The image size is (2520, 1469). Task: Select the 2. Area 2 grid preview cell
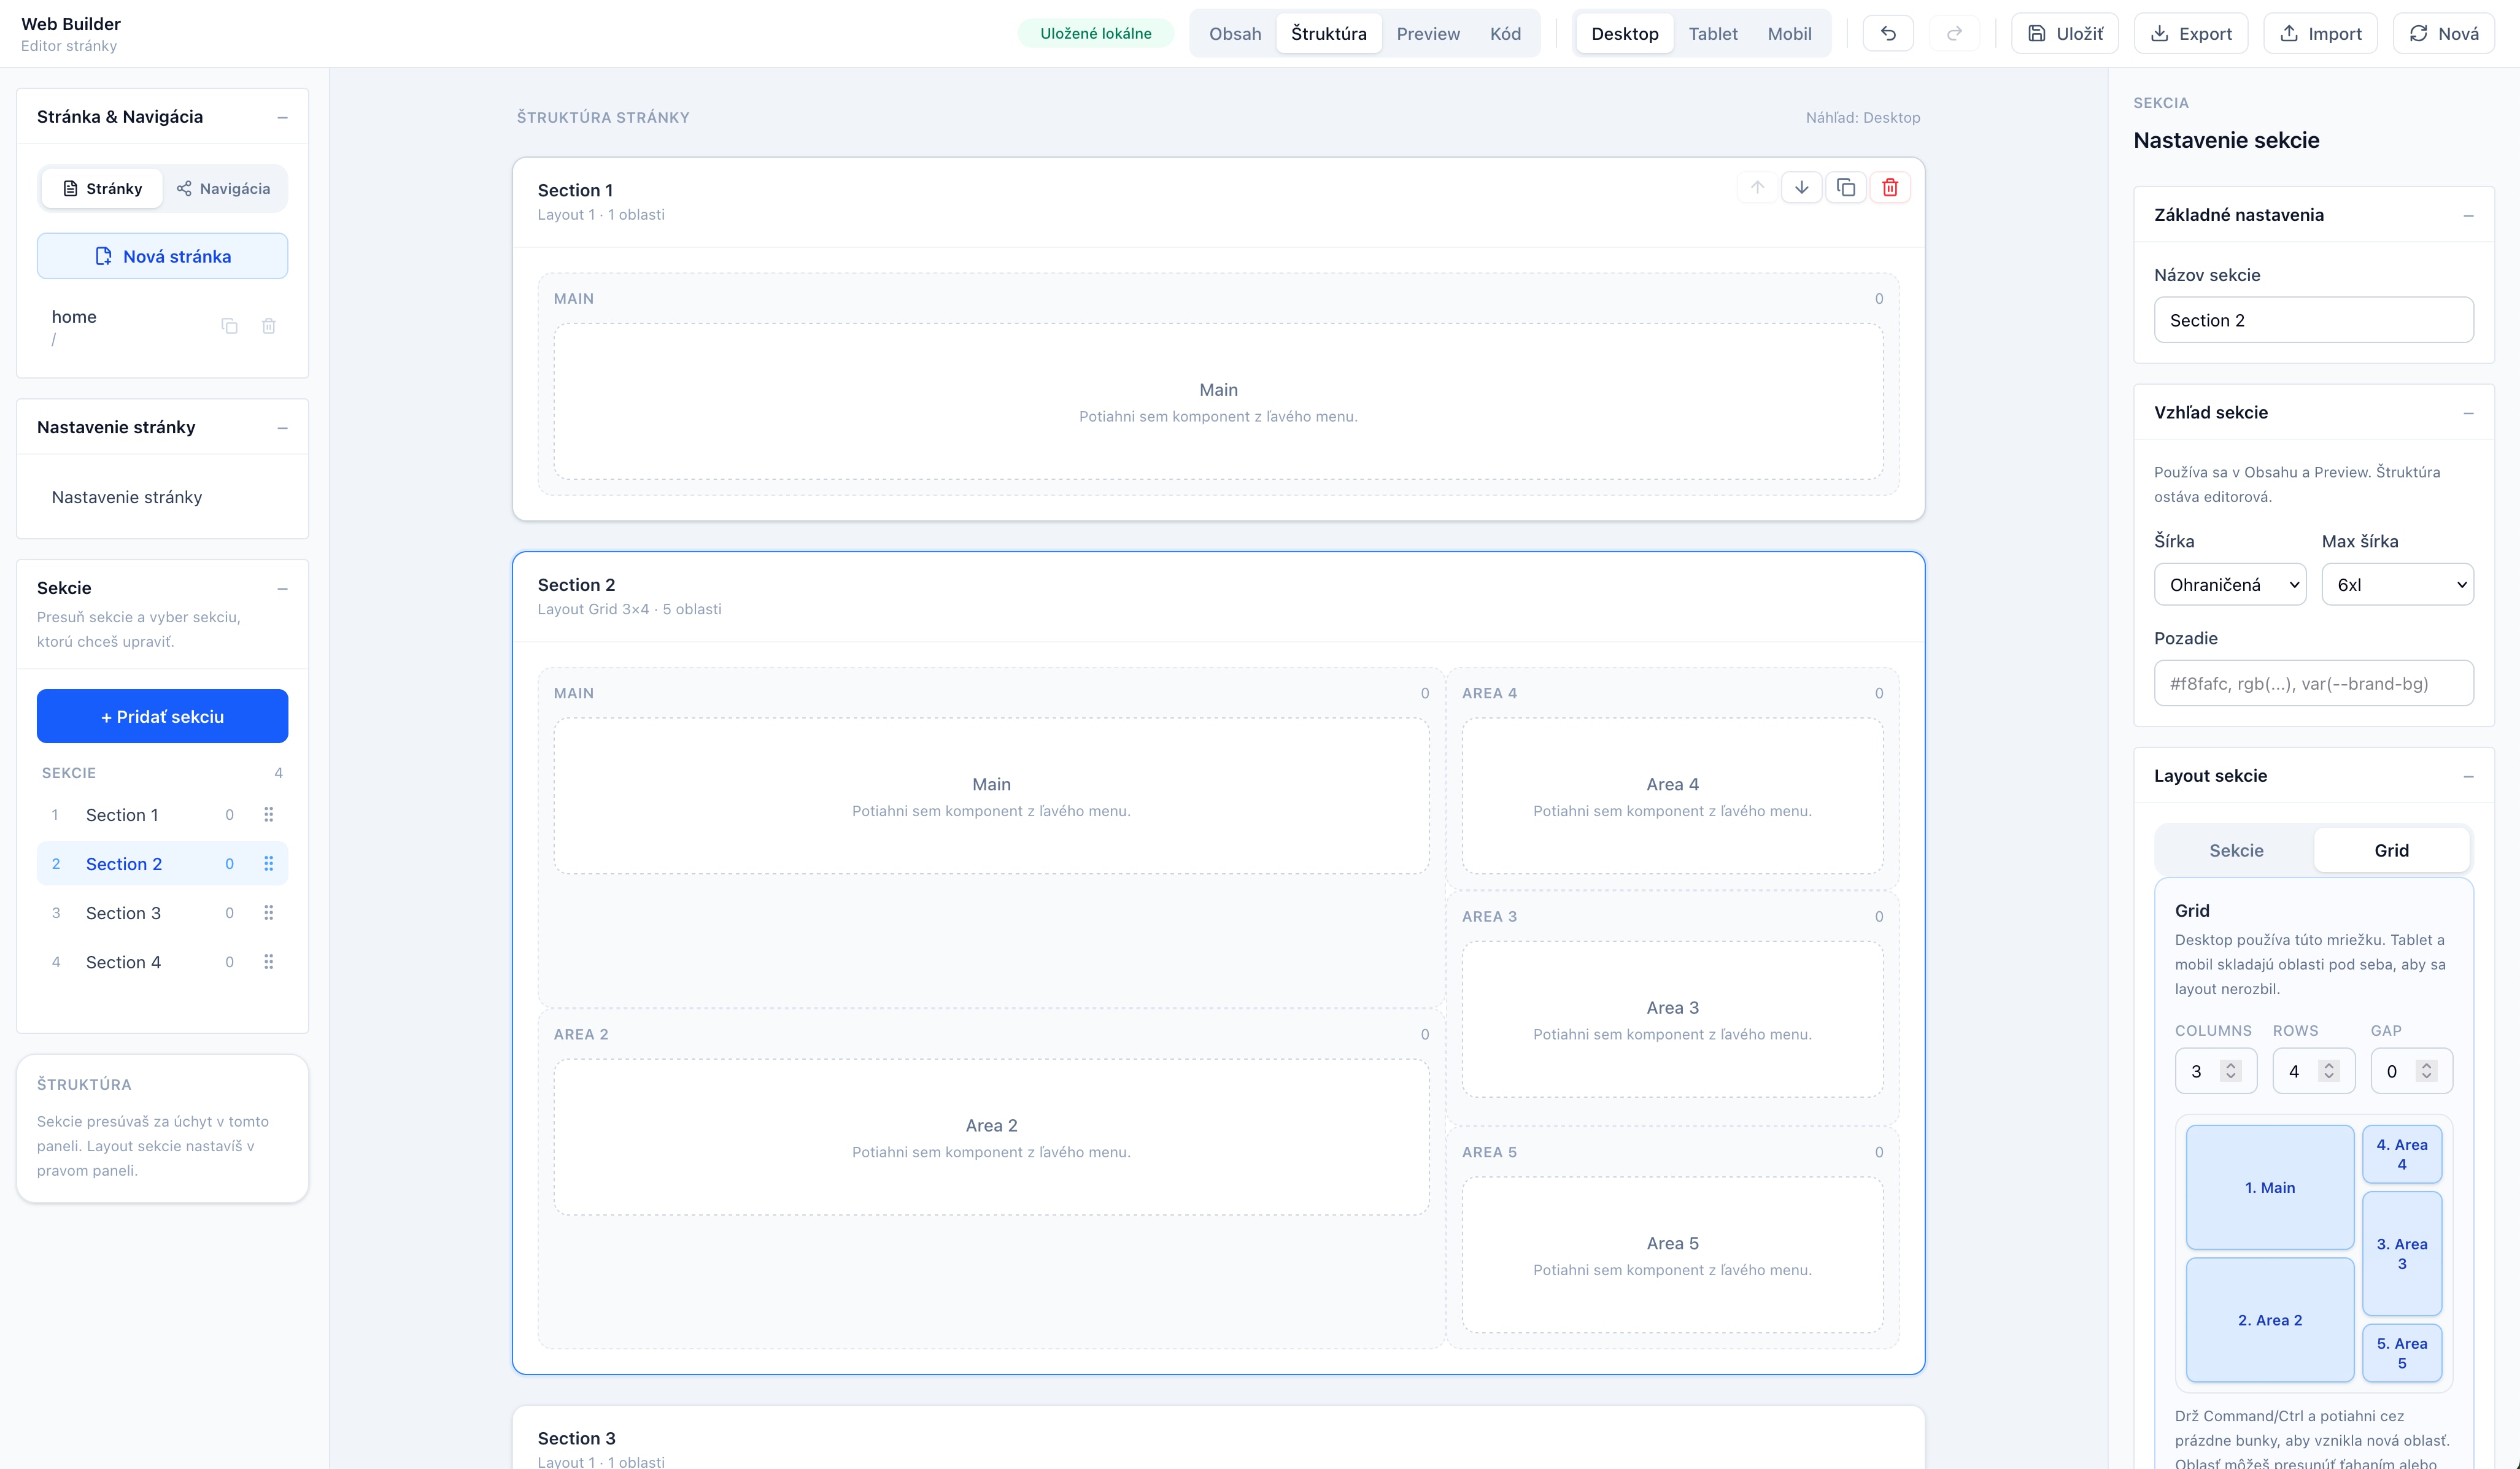point(2269,1320)
